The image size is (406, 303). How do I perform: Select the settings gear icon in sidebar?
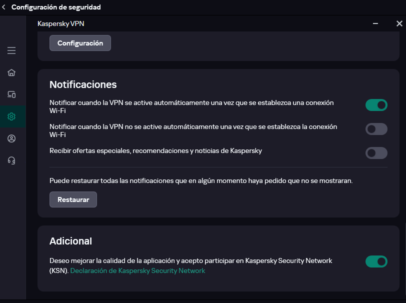pyautogui.click(x=11, y=116)
